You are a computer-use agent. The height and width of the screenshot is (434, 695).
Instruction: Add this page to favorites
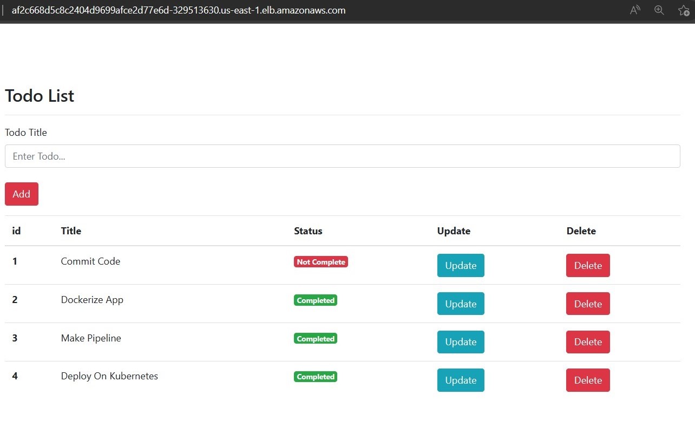(683, 10)
